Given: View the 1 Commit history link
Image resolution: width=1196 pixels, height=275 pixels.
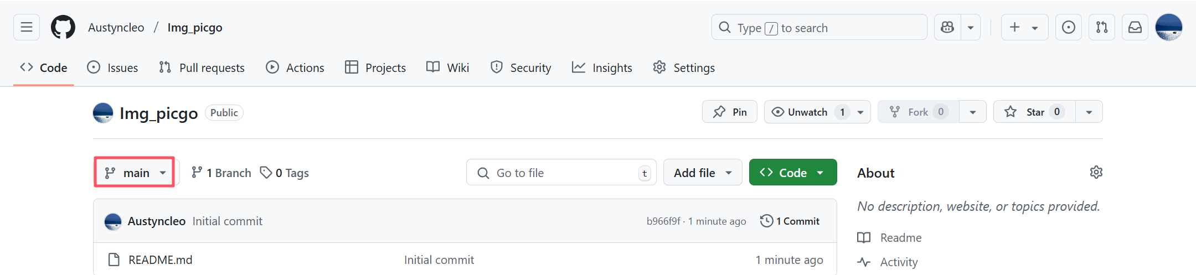Looking at the screenshot, I should 790,221.
